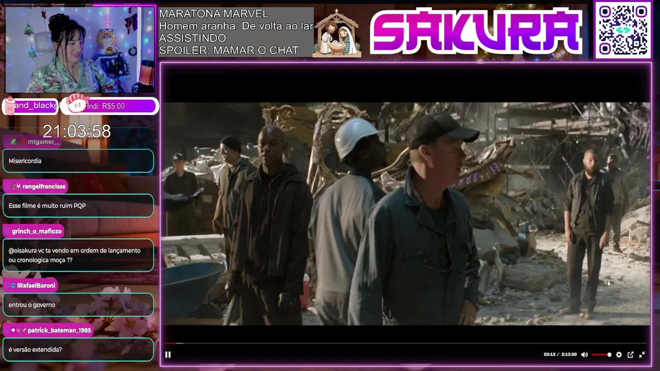Viewport: 660px width, 371px height.
Task: Click the 'SPOILER: MAMAR O CHAT' text
Action: pyautogui.click(x=228, y=50)
